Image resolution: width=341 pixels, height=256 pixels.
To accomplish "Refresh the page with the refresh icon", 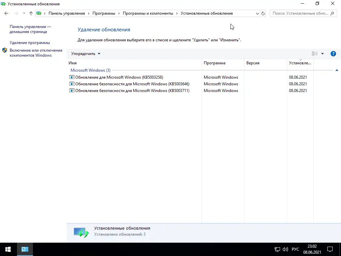I will click(x=263, y=13).
